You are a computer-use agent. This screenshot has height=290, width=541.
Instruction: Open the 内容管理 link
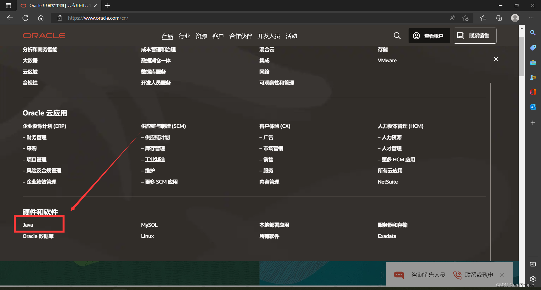pos(269,182)
